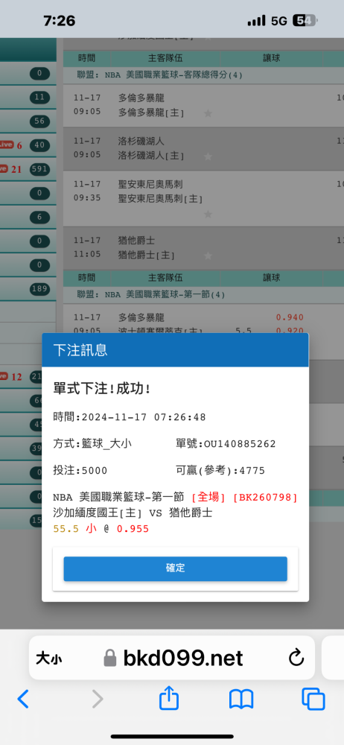Image resolution: width=344 pixels, height=745 pixels.
Task: Tap the 55.5 小 @ 0.955 bet line
Action: [101, 529]
